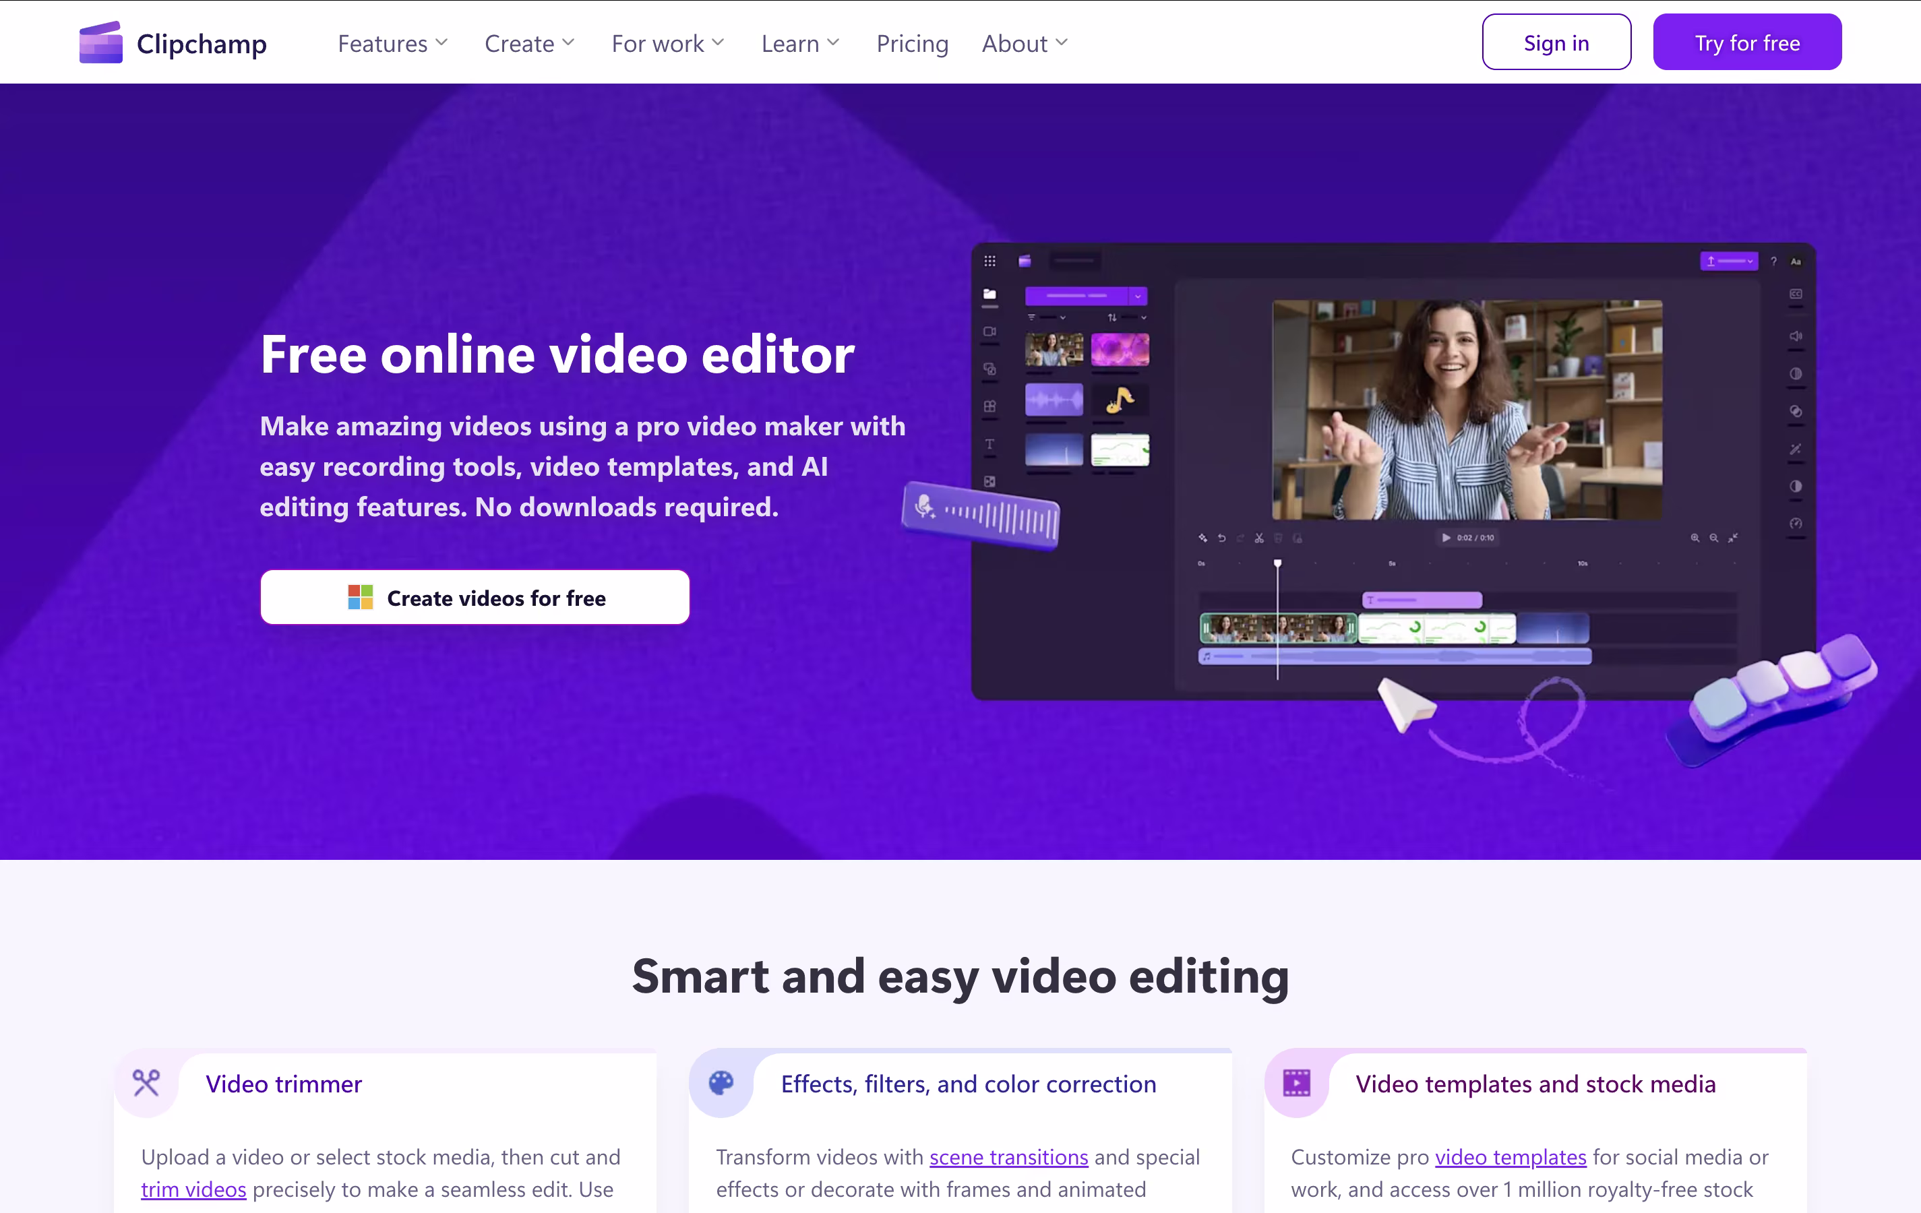Screen dimensions: 1921x1213
Task: Click the timeline playhead handle
Action: coord(1277,564)
